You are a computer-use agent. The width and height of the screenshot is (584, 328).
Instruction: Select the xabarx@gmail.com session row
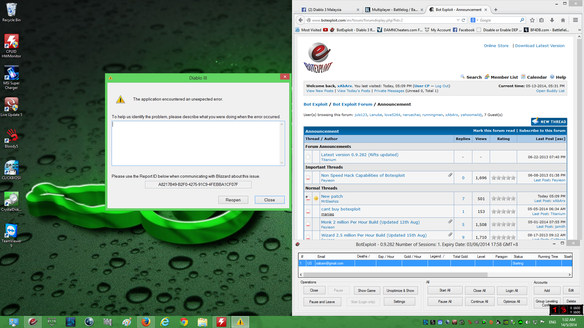435,263
